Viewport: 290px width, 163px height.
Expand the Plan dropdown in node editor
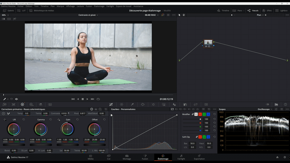(x=261, y=15)
